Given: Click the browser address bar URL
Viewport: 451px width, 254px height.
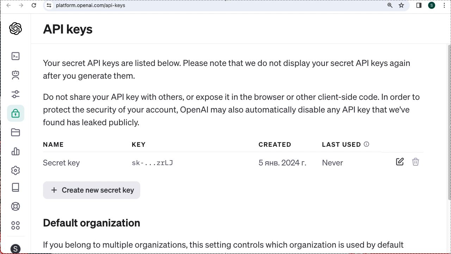Looking at the screenshot, I should tap(91, 5).
